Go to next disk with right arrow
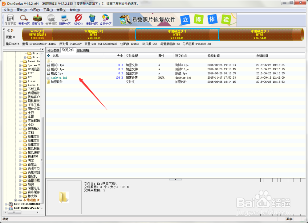Viewport: 308px width, 223px height. (x=12, y=30)
